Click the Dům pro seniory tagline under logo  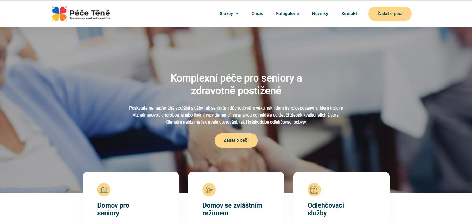(90, 18)
